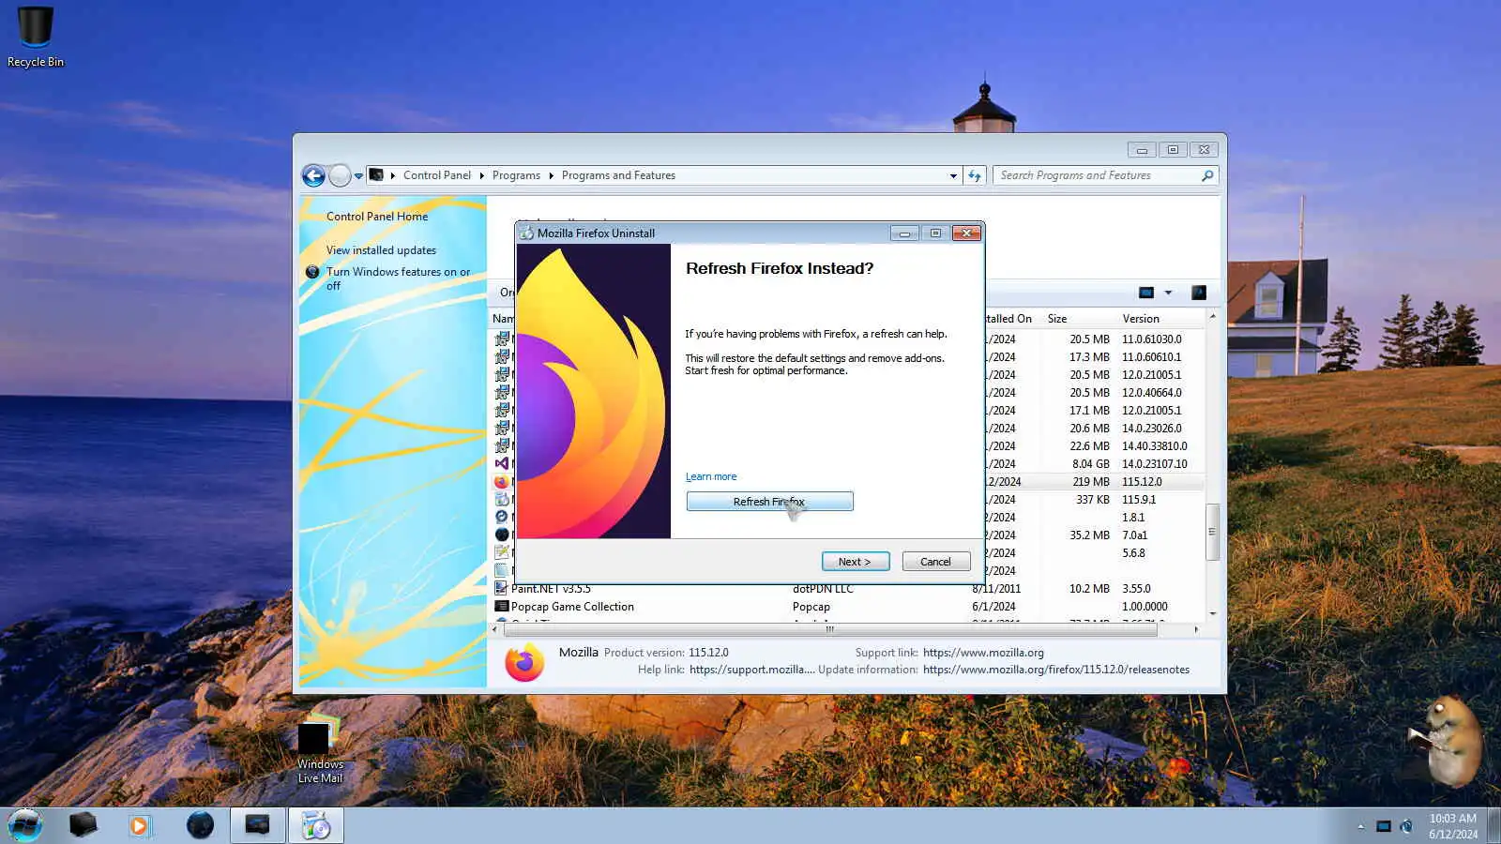This screenshot has width=1501, height=844.
Task: Click the 8.04 GB size cell
Action: (1090, 464)
